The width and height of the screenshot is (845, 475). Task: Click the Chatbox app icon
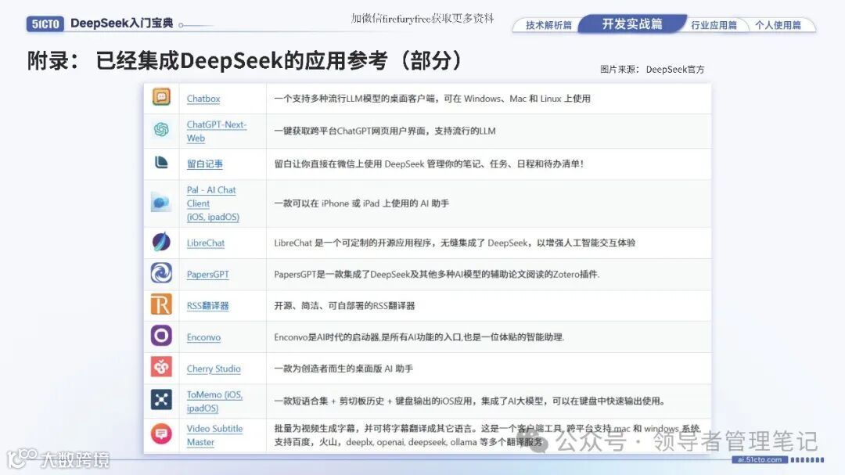coord(161,97)
